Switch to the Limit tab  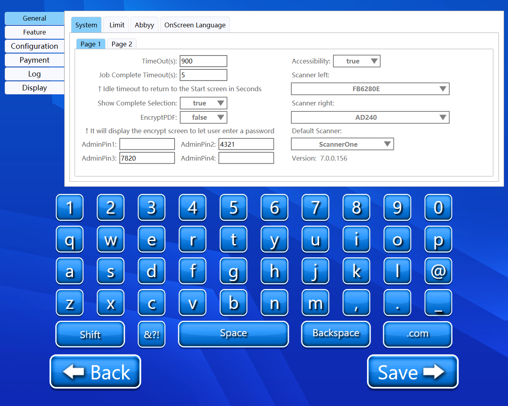click(x=116, y=25)
